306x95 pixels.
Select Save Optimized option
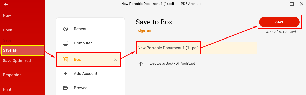[17, 61]
